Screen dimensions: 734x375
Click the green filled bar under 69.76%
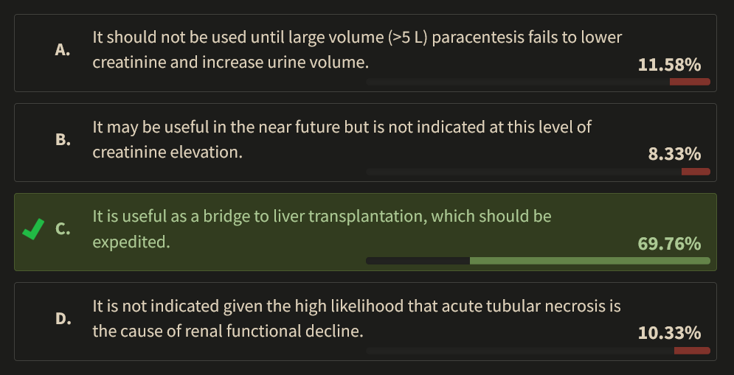[x=589, y=261]
